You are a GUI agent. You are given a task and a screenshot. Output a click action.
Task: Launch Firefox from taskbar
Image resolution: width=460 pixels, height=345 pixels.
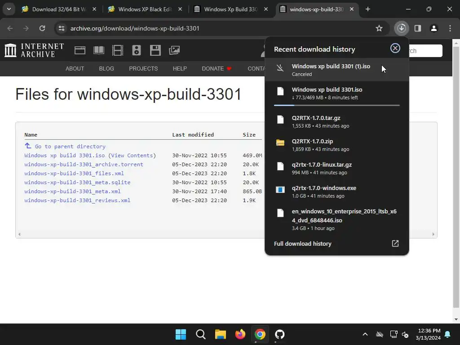[240, 334]
